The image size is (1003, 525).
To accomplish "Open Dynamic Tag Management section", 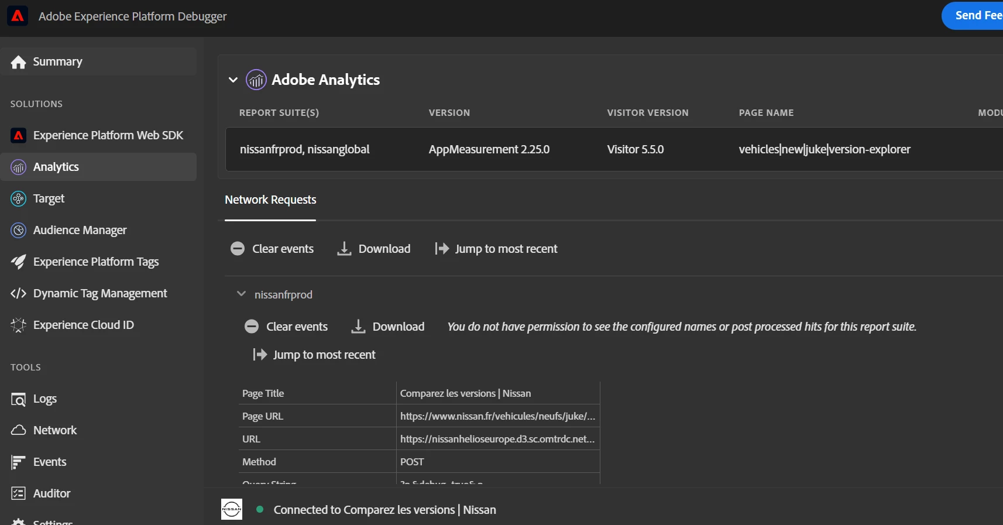I will point(98,293).
